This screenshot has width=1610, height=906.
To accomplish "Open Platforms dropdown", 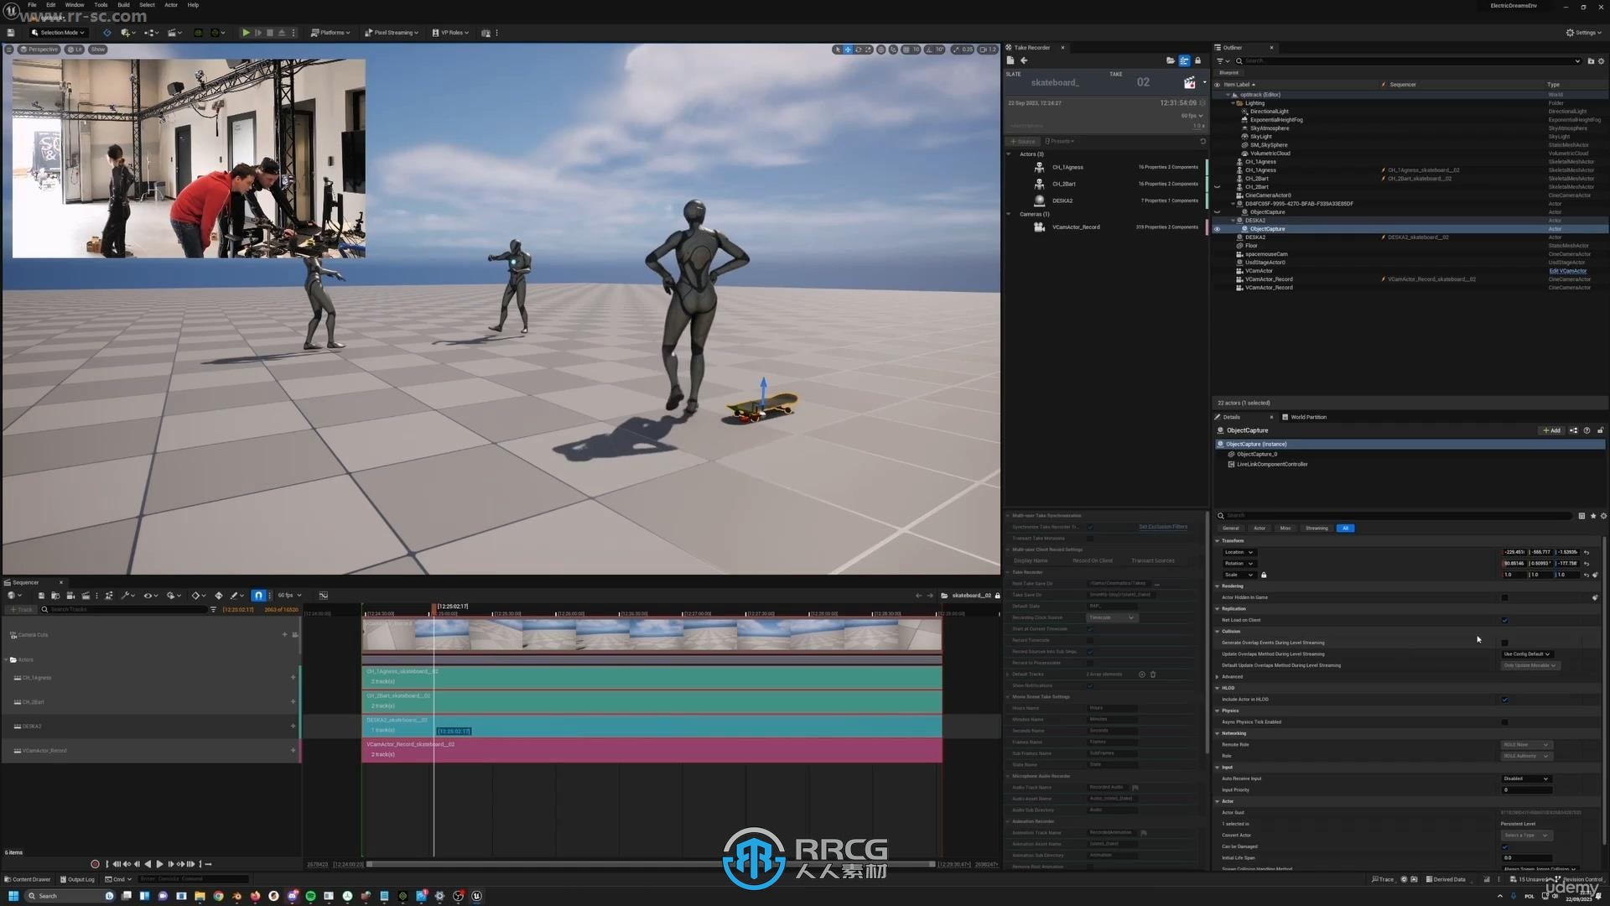I will click(x=330, y=33).
